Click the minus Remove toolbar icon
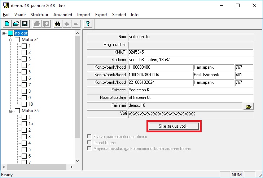This screenshot has height=178, width=263. (x=76, y=24)
